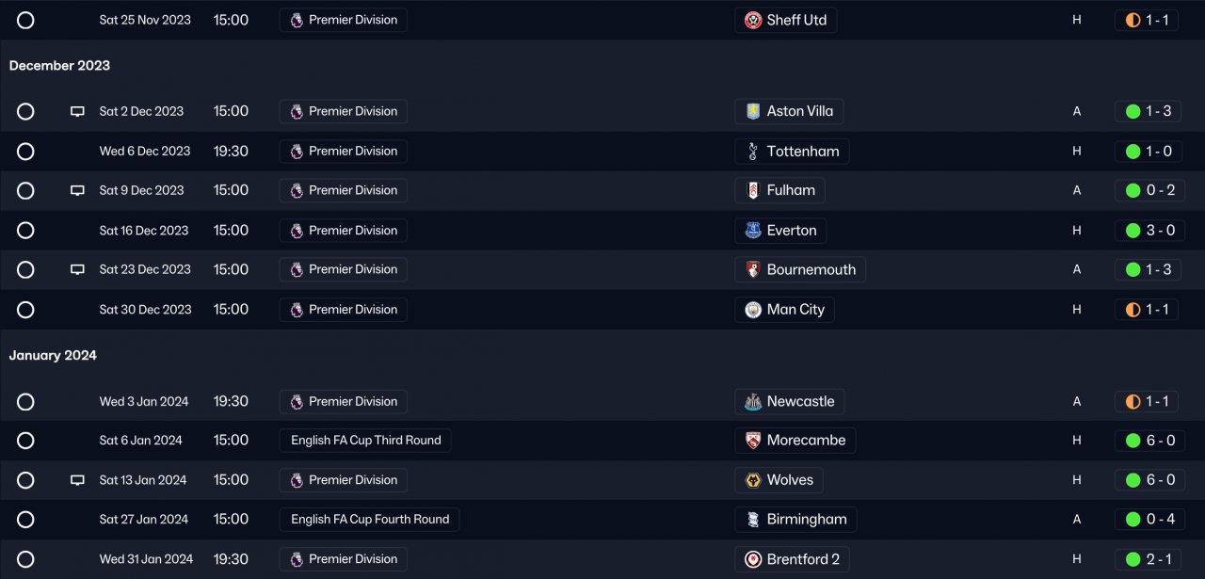Open the Bournemouth team button
The height and width of the screenshot is (579, 1205).
800,270
